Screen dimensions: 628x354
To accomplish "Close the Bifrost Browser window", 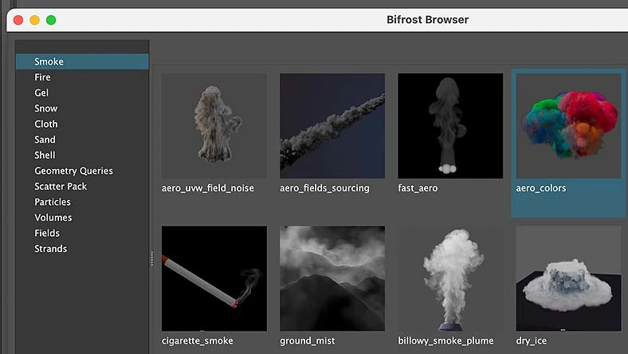I will click(x=18, y=20).
